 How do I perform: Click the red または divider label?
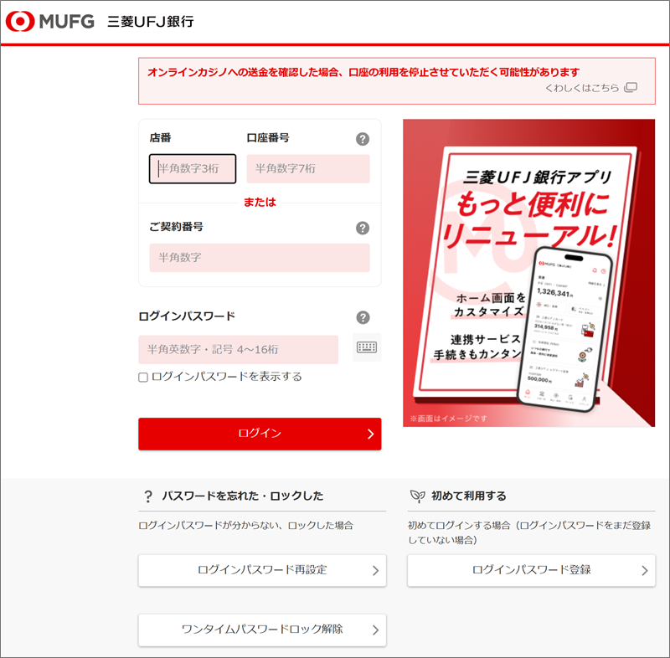click(260, 203)
